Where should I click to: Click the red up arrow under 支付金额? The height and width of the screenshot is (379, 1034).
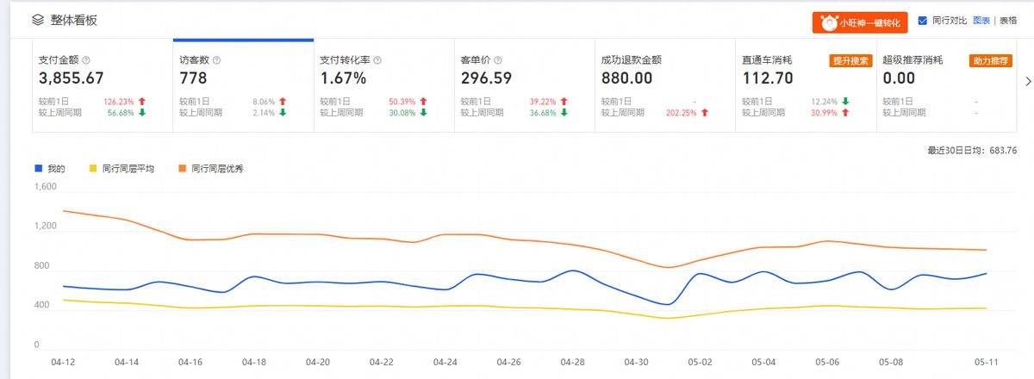141,102
